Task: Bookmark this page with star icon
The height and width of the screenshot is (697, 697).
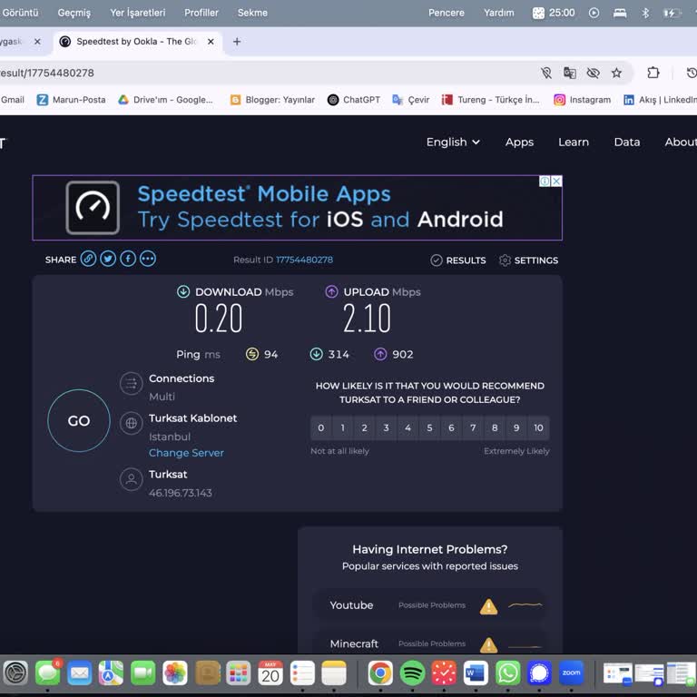Action: [616, 73]
